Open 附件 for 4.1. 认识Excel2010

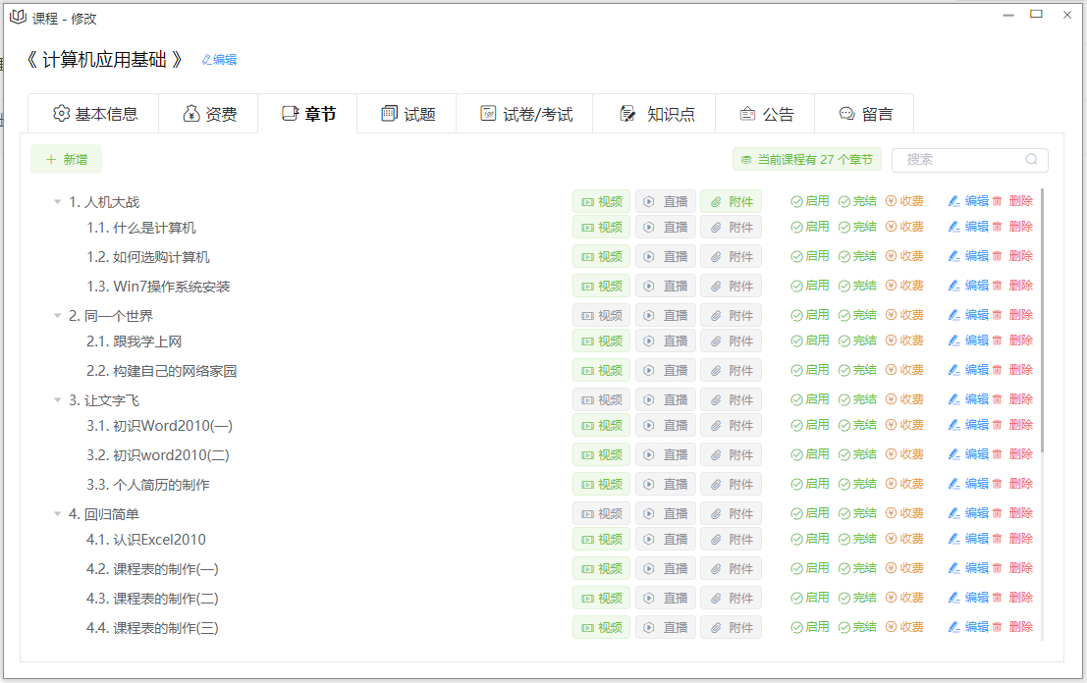731,539
